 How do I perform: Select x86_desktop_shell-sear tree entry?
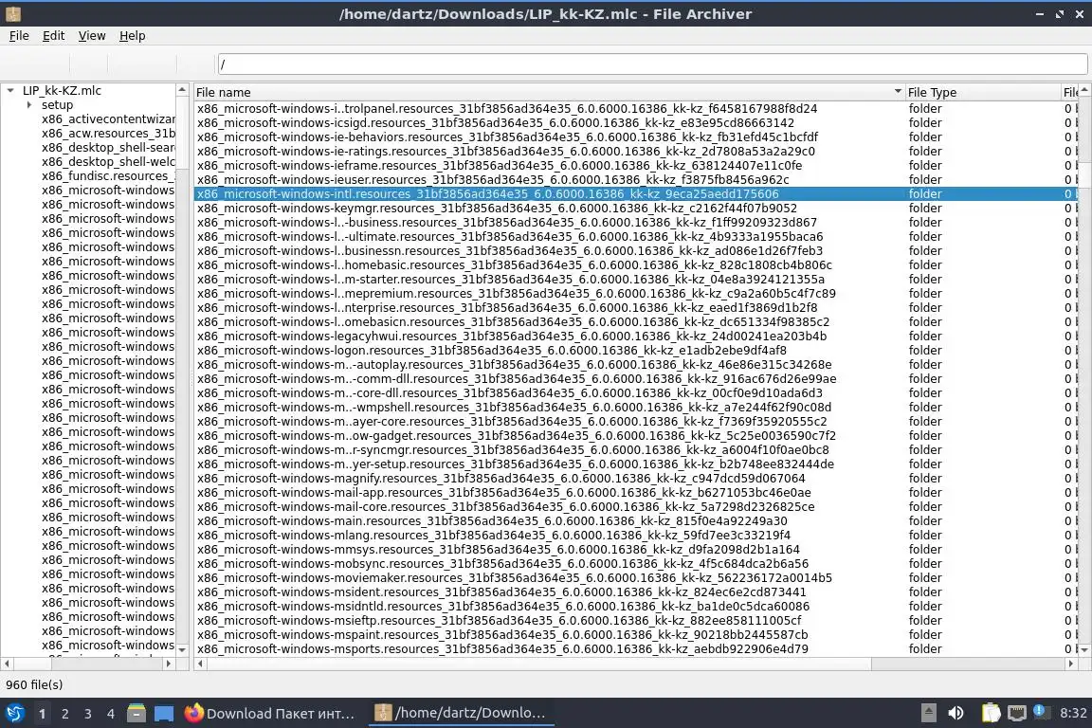(108, 148)
